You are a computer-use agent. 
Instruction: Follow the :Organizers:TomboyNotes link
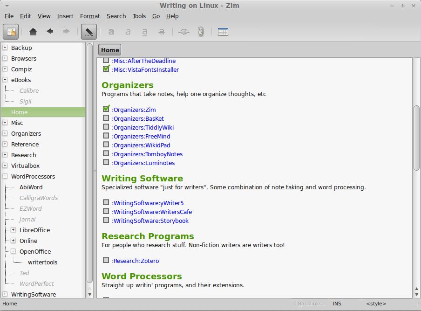pos(147,154)
